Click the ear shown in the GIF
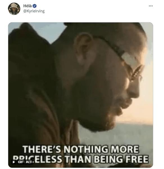This screenshot has height=169, width=164. coord(85,48)
